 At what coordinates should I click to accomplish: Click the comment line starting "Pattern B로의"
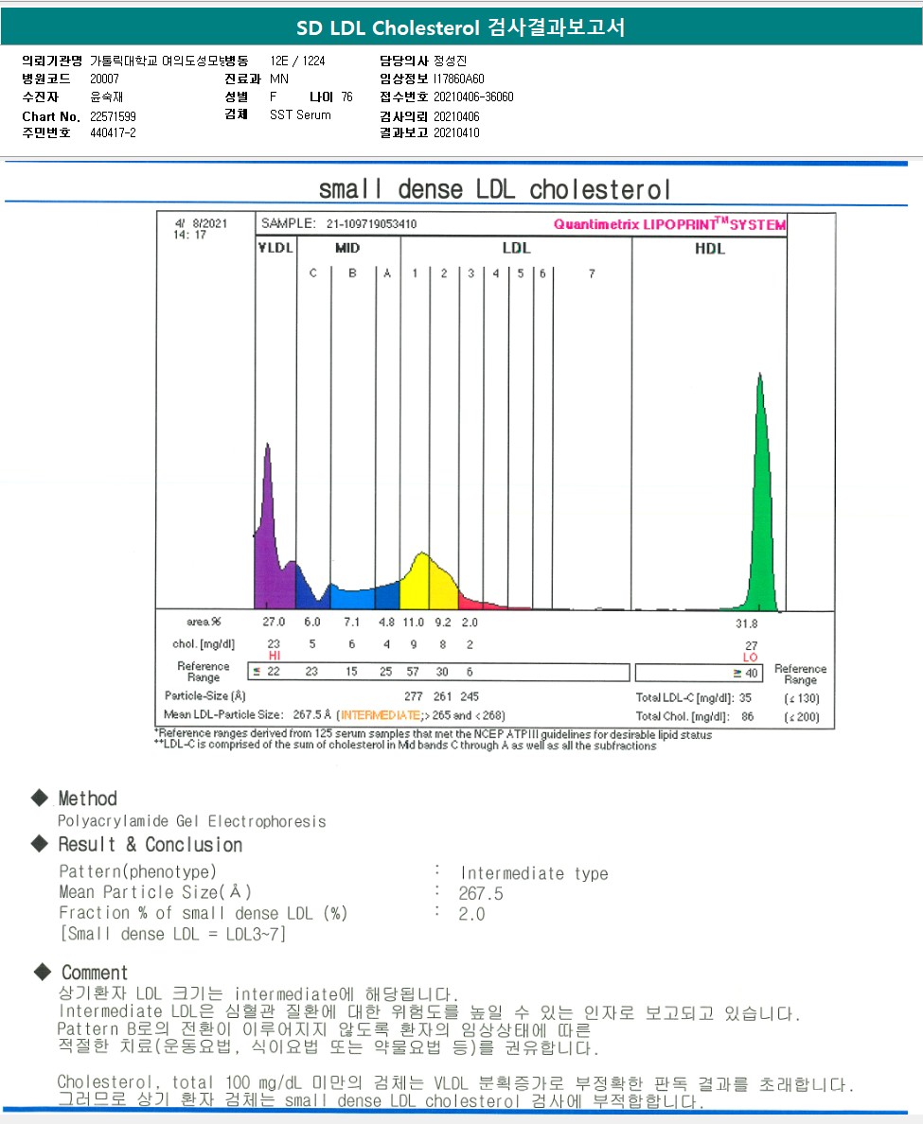tap(324, 1030)
